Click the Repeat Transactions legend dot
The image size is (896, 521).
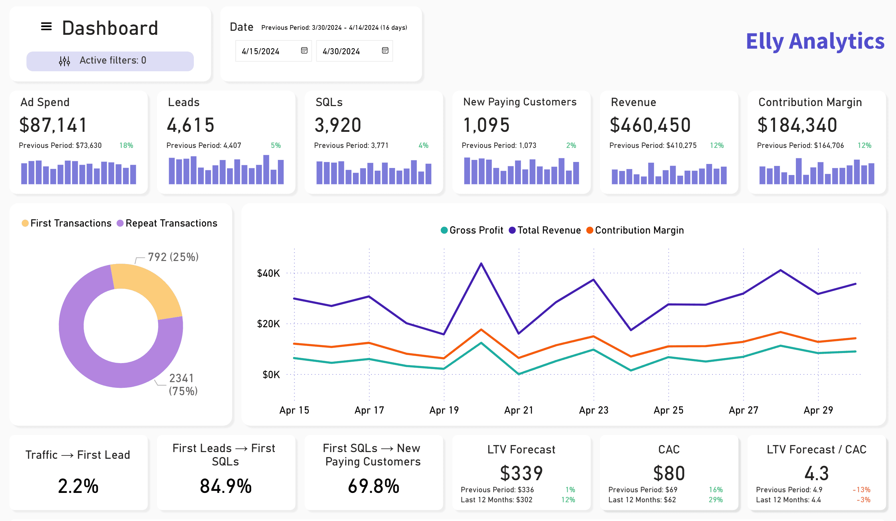pos(120,223)
